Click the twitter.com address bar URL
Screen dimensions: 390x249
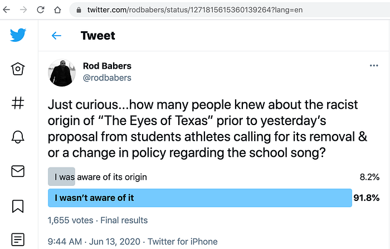click(195, 9)
